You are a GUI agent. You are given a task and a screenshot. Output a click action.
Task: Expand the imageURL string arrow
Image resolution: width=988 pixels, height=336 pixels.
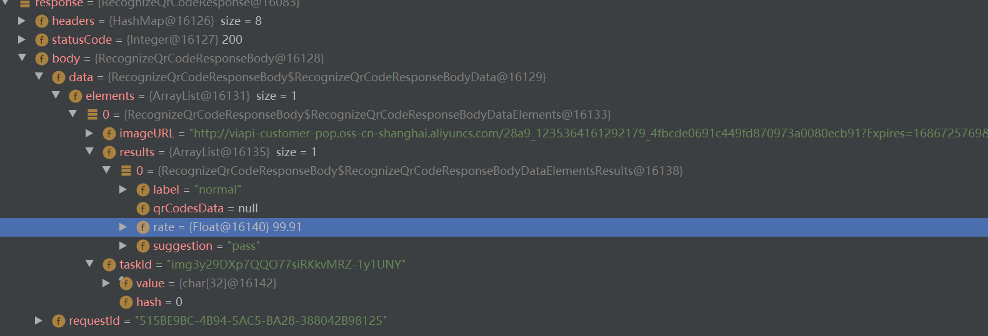point(89,133)
